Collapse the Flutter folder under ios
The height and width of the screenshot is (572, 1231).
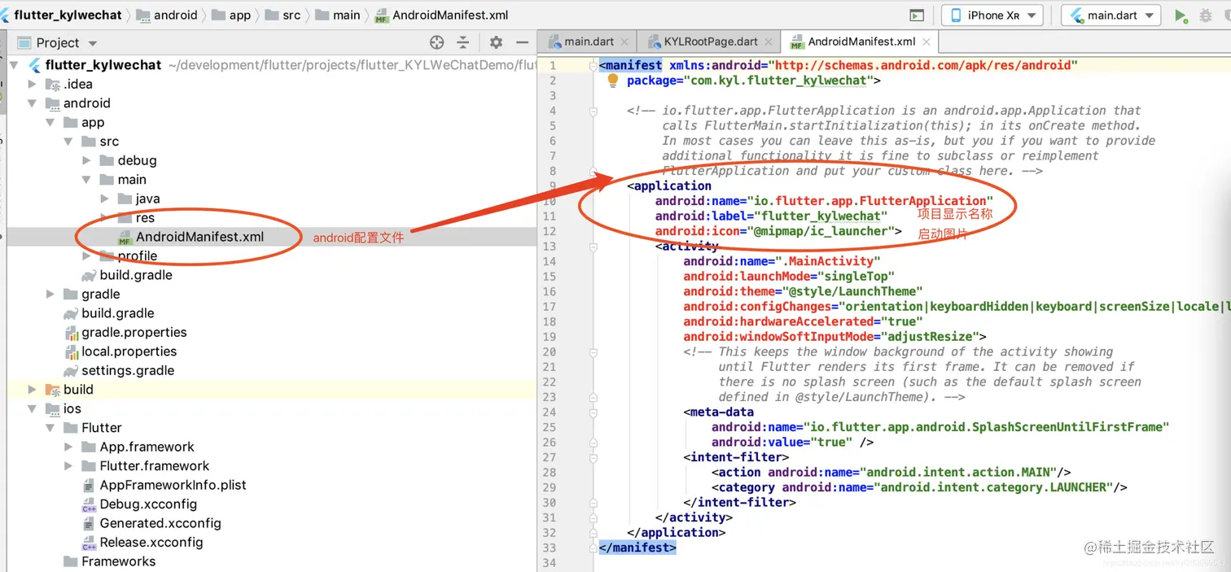click(50, 428)
